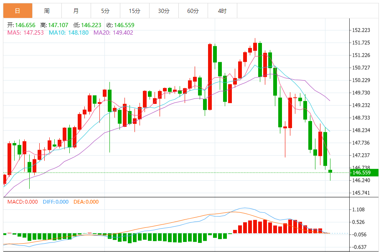The width and height of the screenshot is (381, 252).
Task: Select the 日 daily chart tab
Action: point(18,11)
